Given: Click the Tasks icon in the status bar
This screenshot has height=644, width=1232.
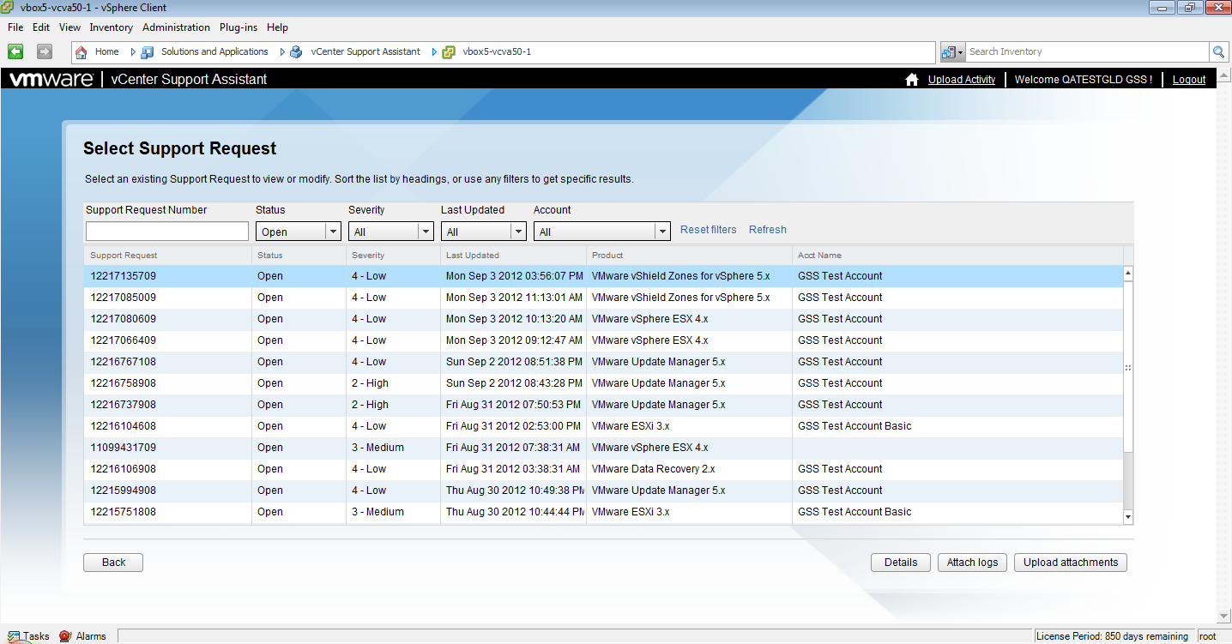Looking at the screenshot, I should point(14,636).
